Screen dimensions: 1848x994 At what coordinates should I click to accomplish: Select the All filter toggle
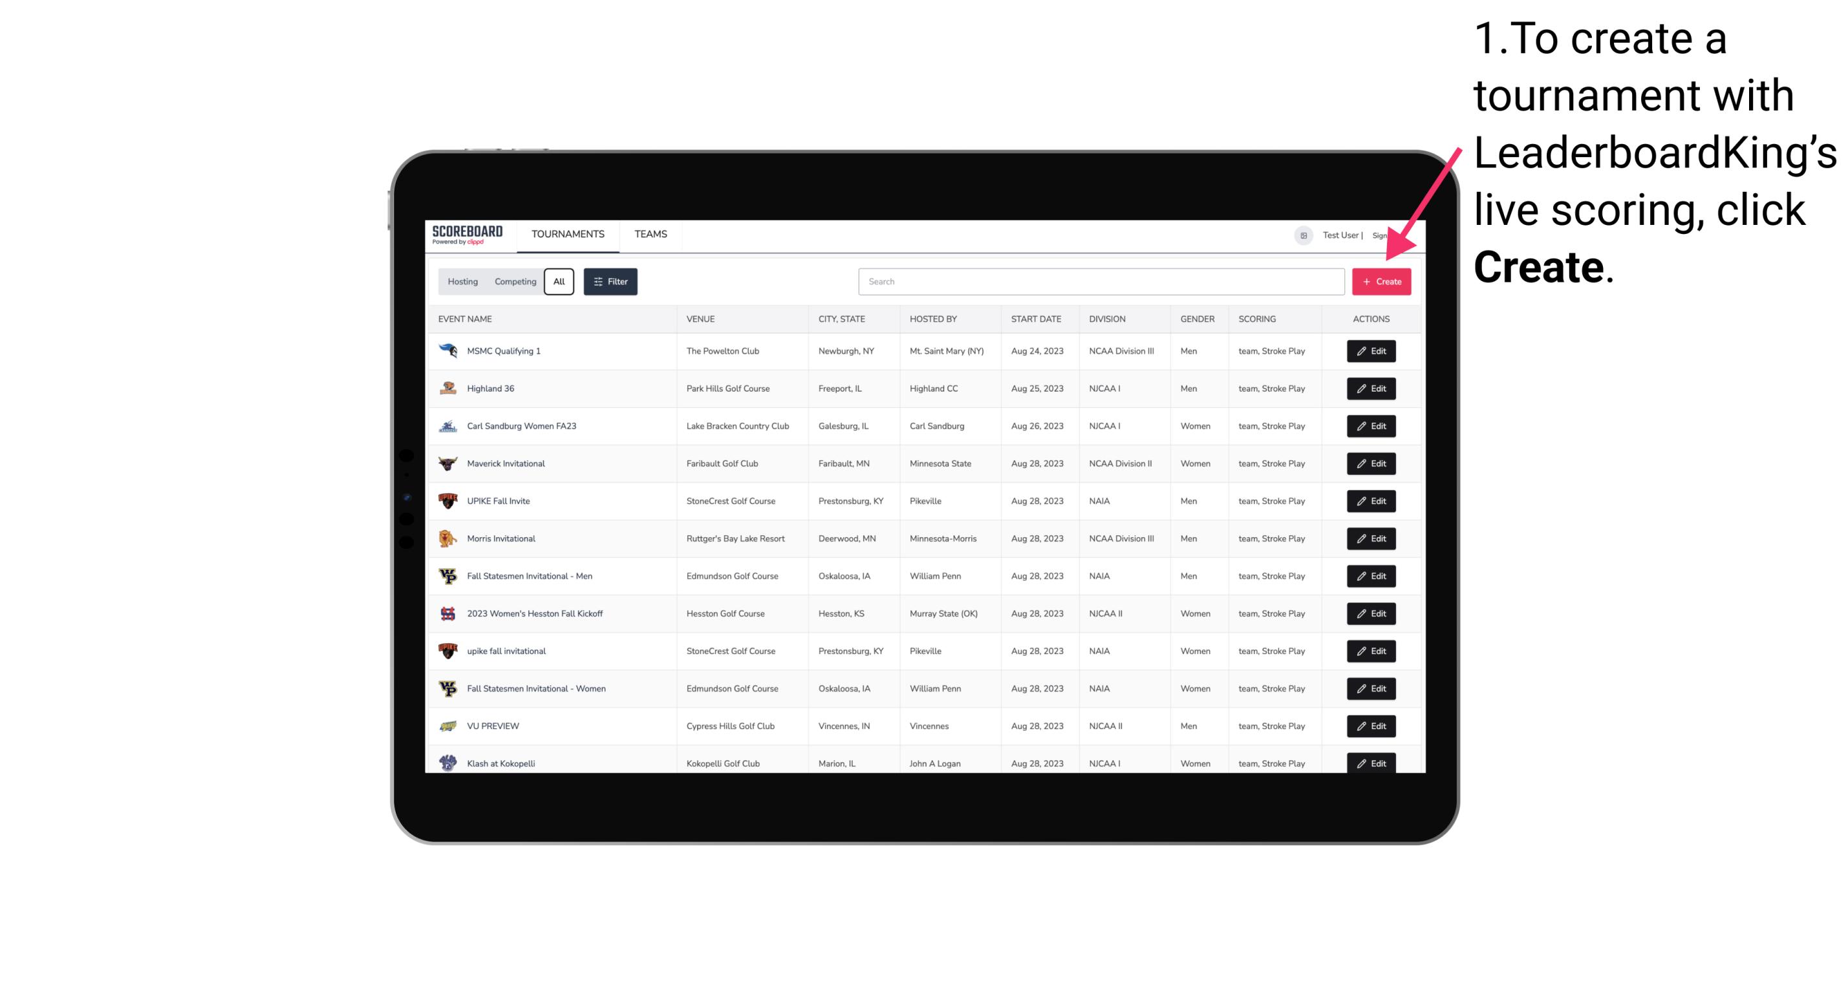coord(559,282)
